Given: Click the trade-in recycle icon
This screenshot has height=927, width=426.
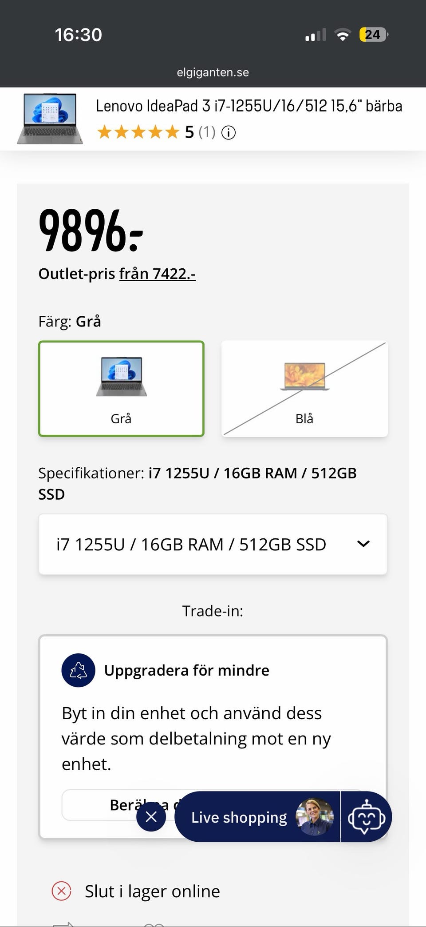Looking at the screenshot, I should pyautogui.click(x=78, y=670).
